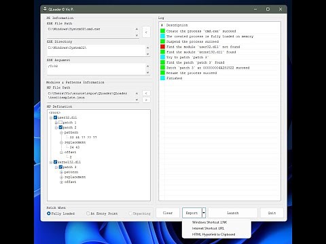Screen dimensions: 326x244
Task: Select the 'At Entry Point' radio option
Action: click(x=88, y=213)
